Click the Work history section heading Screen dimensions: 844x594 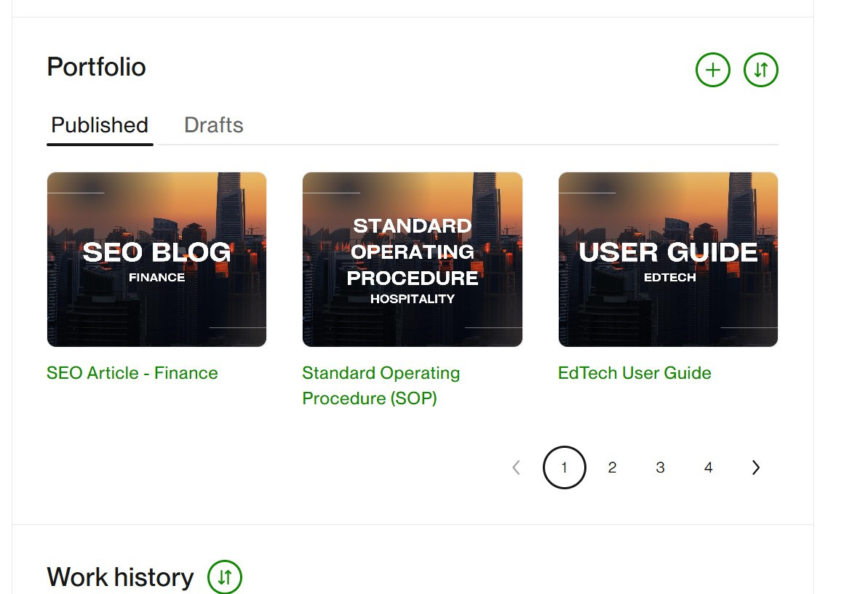(120, 577)
